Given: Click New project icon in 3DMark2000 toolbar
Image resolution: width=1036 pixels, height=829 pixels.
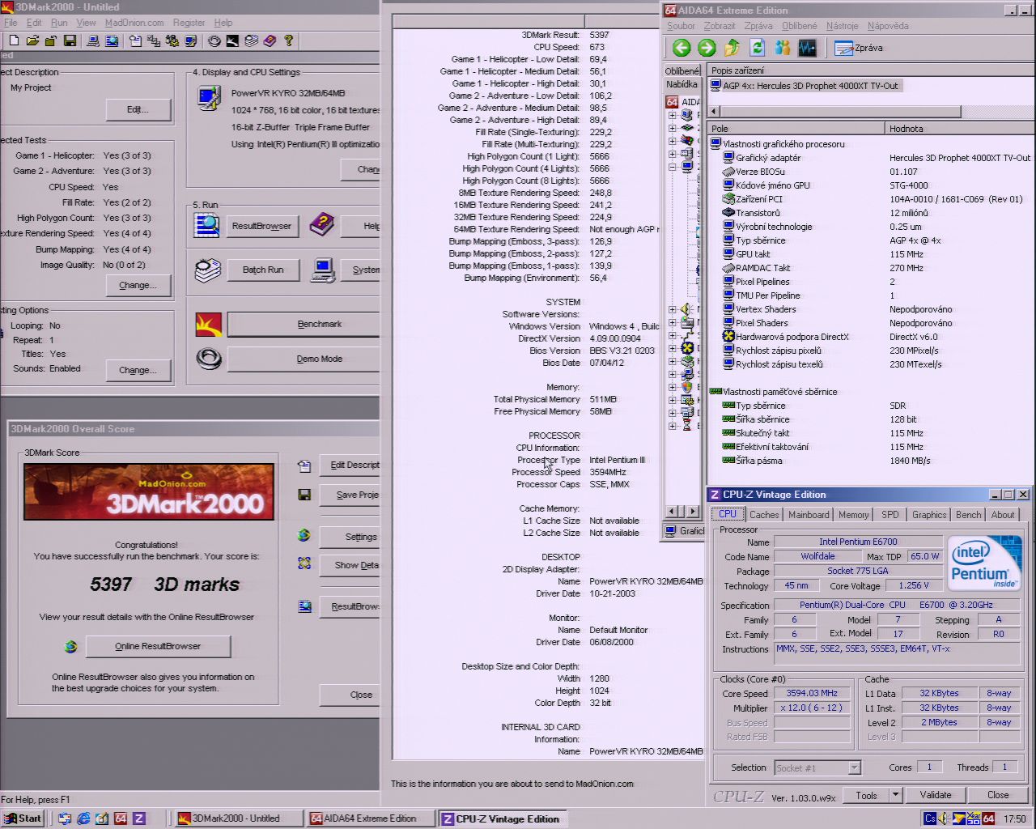Looking at the screenshot, I should (14, 40).
